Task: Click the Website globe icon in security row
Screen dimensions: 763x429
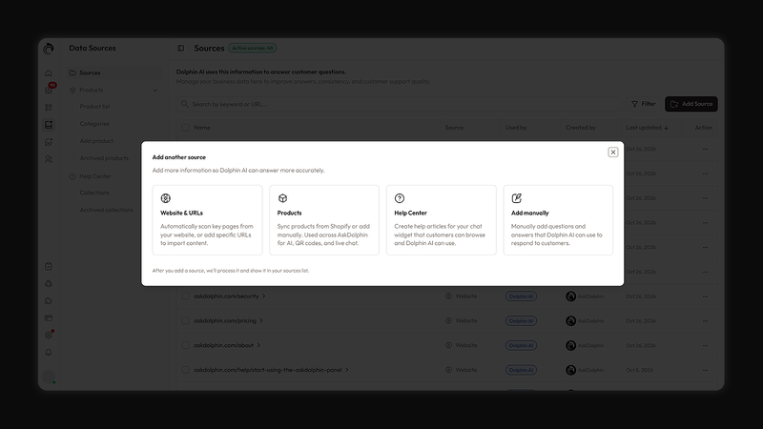Action: pyautogui.click(x=448, y=296)
